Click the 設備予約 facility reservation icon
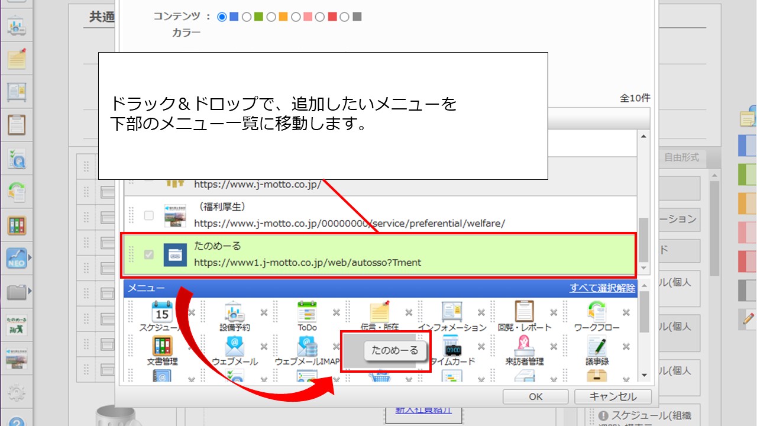Image resolution: width=757 pixels, height=426 pixels. (235, 311)
